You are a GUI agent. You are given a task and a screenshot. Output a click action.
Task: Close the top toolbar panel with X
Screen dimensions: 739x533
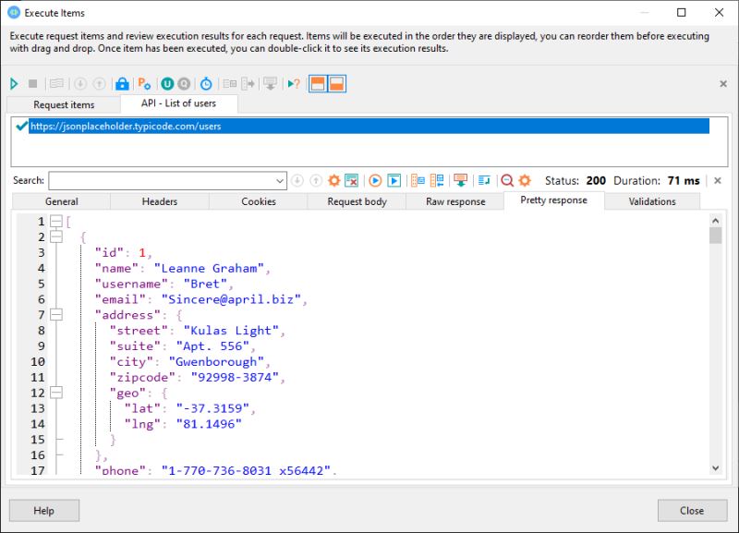[x=723, y=84]
